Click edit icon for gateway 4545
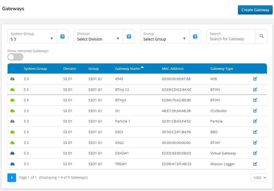 pos(255,79)
